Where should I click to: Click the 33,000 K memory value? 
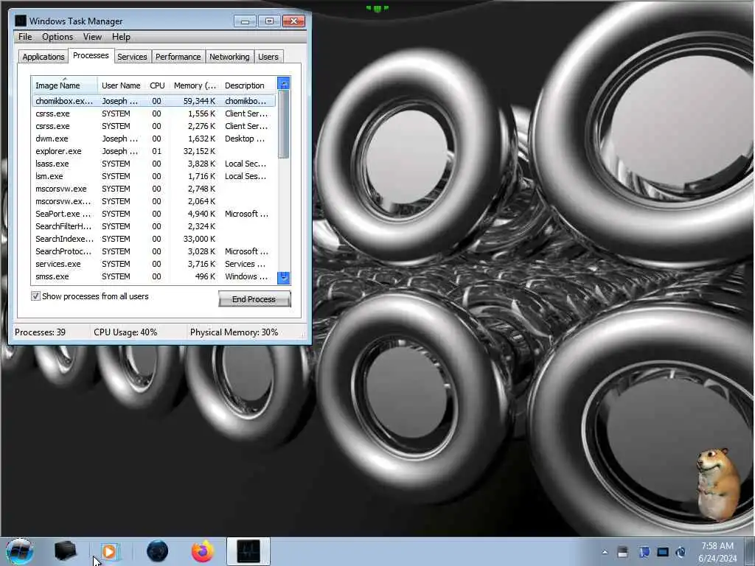point(199,239)
